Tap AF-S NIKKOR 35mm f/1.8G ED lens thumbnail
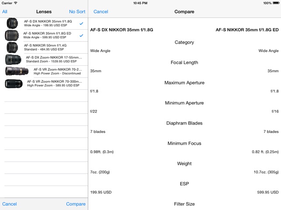Image resolution: width=281 pixels, height=210 pixels. point(12,35)
